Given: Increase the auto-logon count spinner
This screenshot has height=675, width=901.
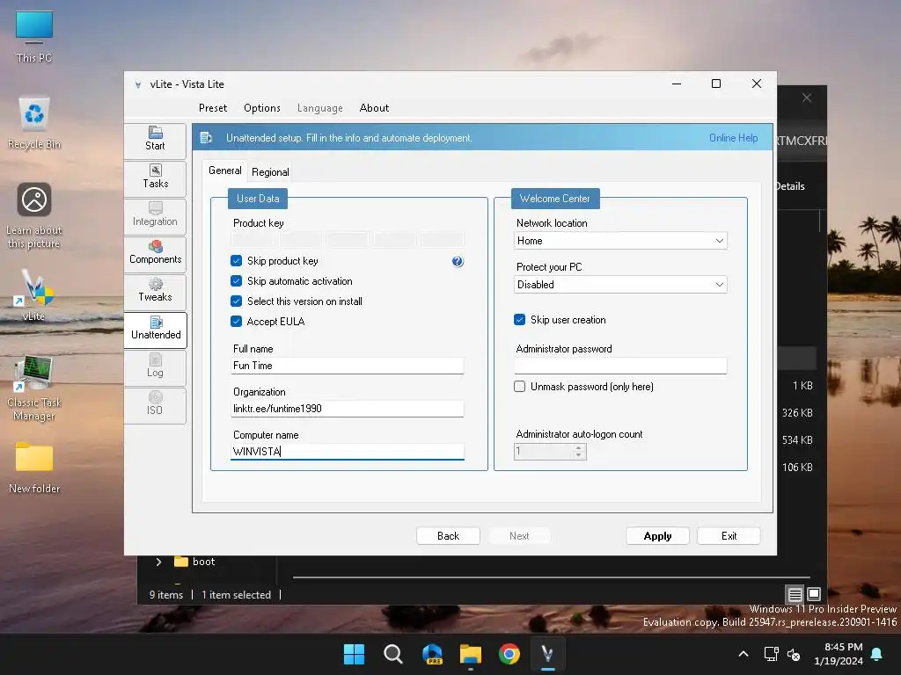Looking at the screenshot, I should tap(579, 447).
